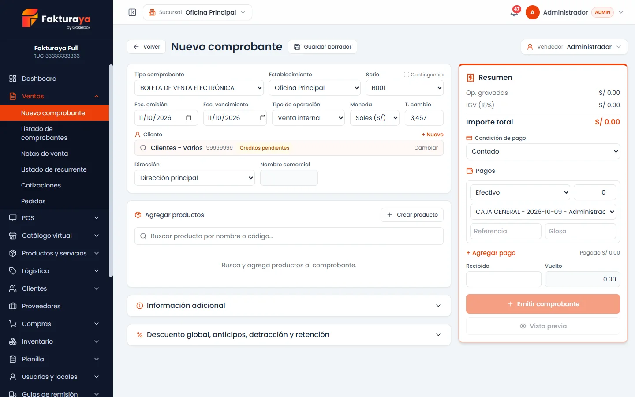The height and width of the screenshot is (397, 635).
Task: Click the client search magnifier icon
Action: coord(143,148)
